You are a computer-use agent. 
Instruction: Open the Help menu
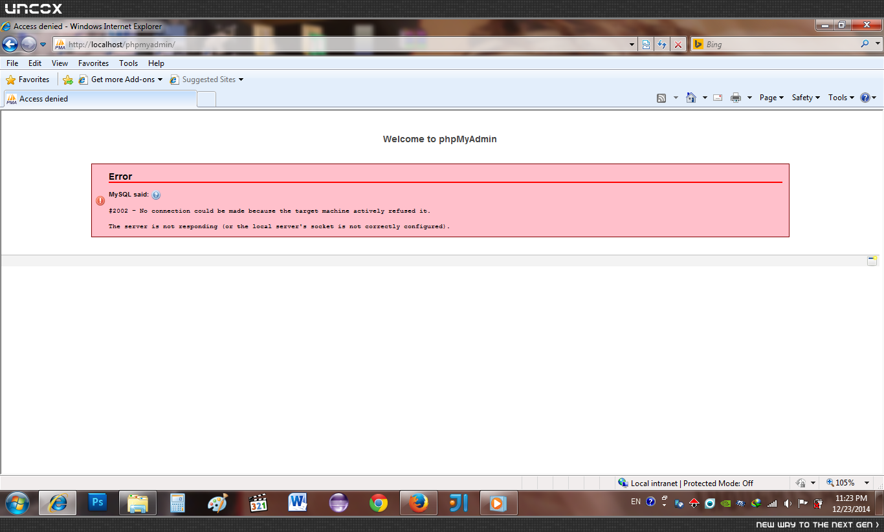click(156, 63)
